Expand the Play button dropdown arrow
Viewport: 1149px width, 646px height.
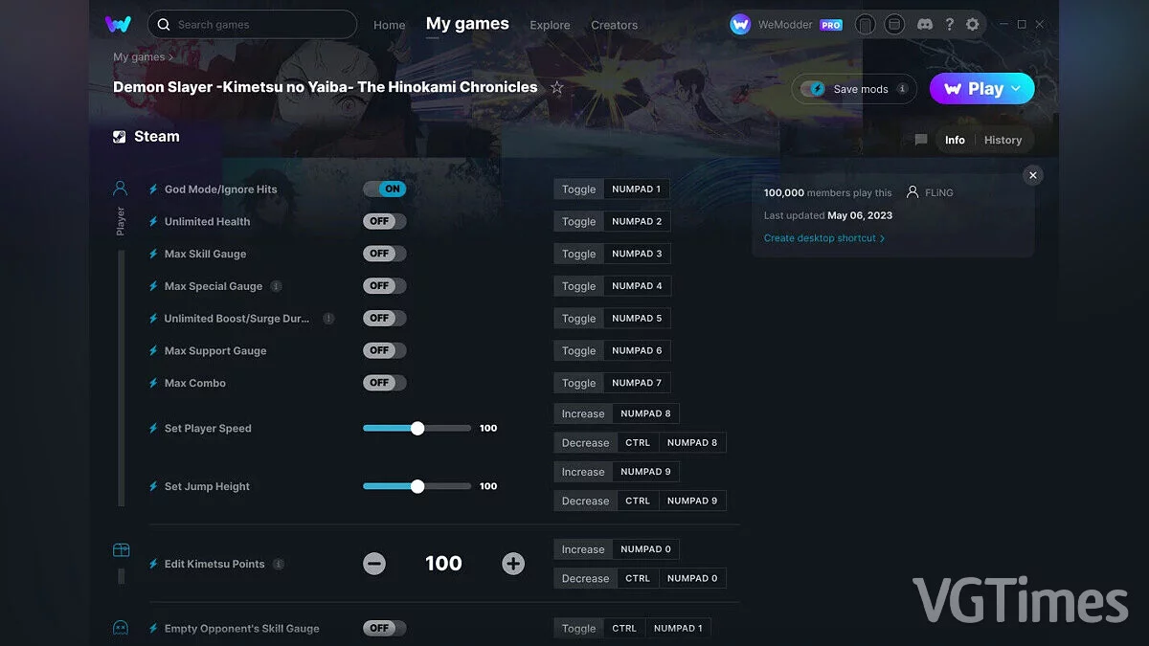click(x=1017, y=89)
